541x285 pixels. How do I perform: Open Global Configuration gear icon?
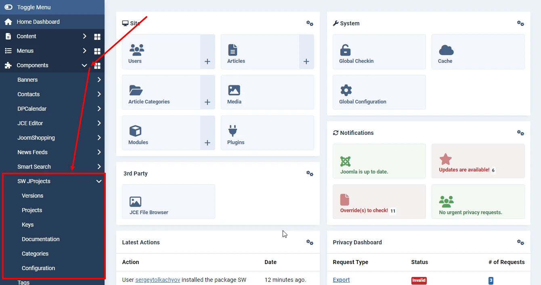tap(346, 90)
